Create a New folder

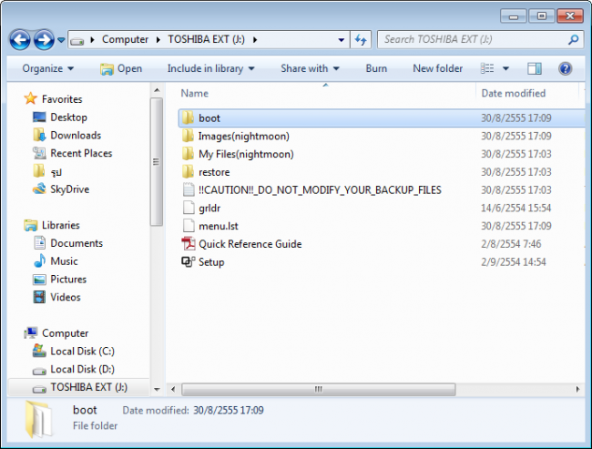click(437, 68)
